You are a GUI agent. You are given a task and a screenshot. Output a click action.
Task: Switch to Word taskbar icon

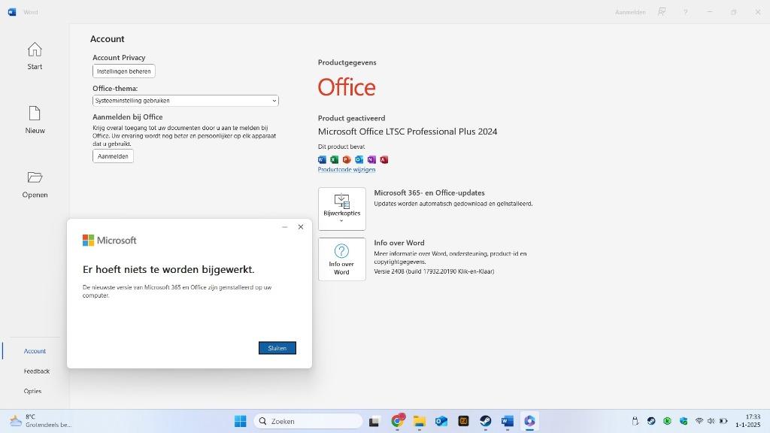point(508,421)
